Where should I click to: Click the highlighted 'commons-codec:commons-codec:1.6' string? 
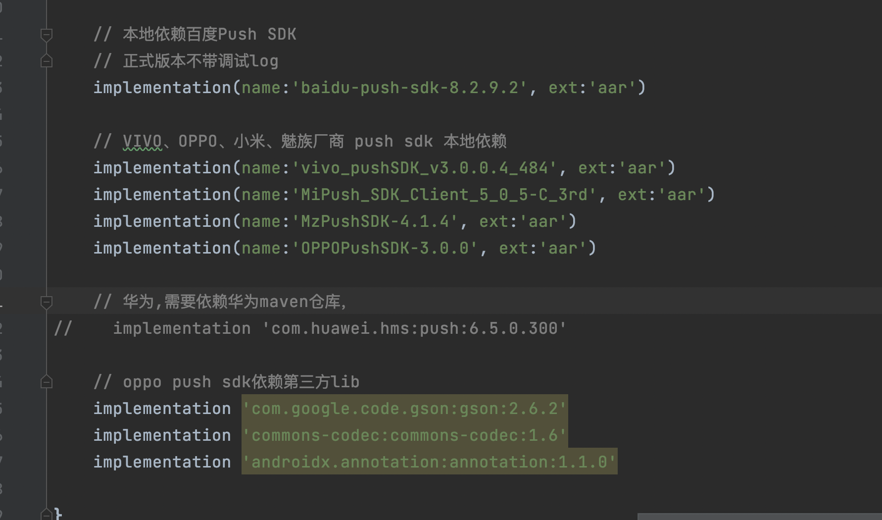click(x=404, y=435)
